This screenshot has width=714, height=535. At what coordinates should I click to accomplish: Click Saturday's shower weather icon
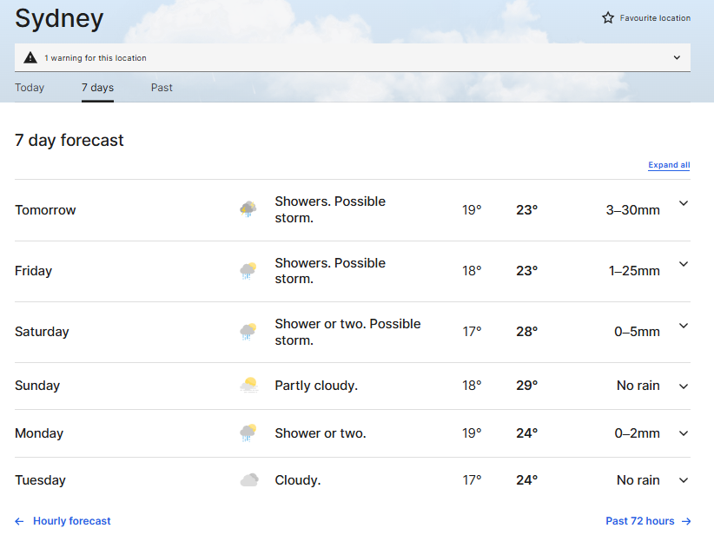pos(248,332)
